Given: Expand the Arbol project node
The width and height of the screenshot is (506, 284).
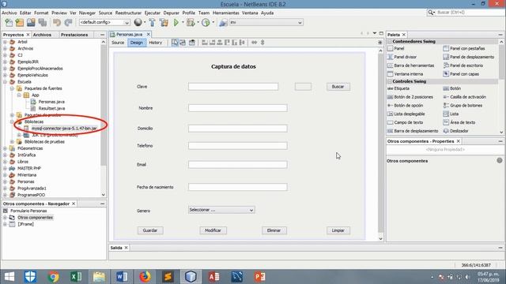Looking at the screenshot, I should click(5, 42).
